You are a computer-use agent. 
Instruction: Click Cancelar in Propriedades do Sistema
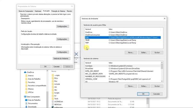pyautogui.click(x=56, y=67)
